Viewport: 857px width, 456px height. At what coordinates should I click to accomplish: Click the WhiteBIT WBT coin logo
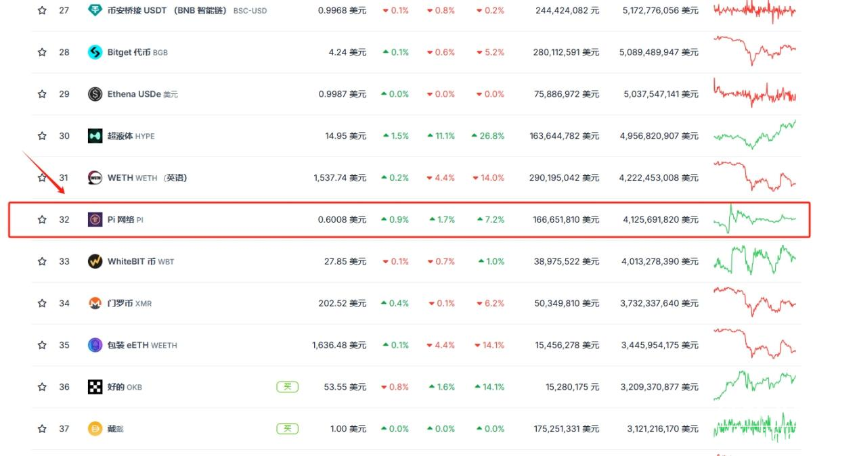pyautogui.click(x=95, y=261)
